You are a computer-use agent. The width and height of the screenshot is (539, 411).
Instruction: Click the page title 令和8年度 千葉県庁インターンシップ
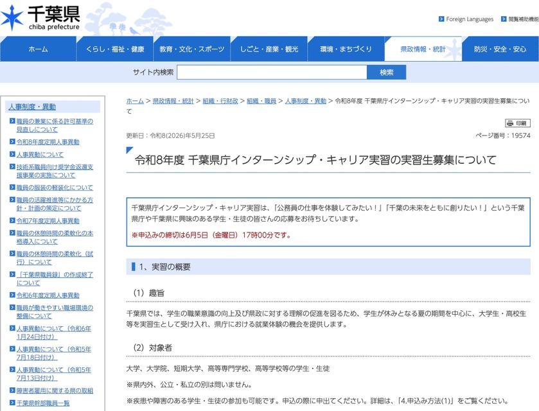click(315, 160)
